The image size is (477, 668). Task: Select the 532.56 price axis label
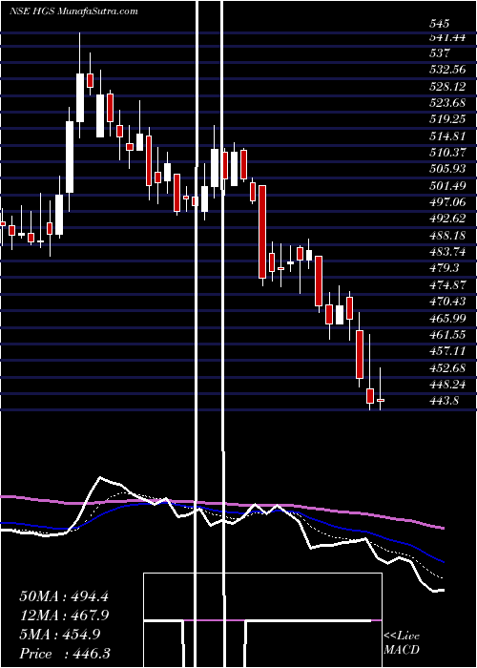point(447,70)
